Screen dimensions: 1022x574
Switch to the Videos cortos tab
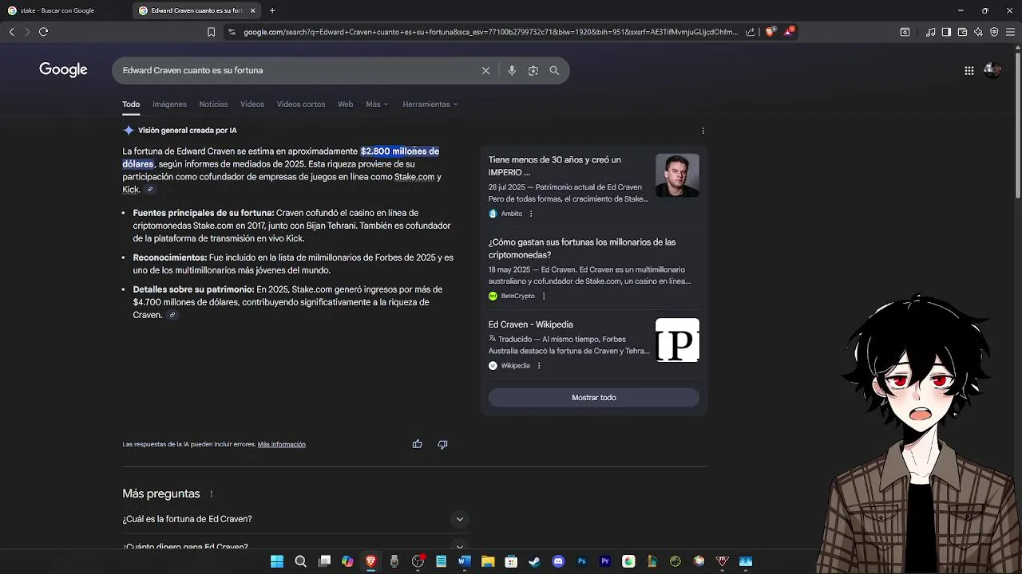pyautogui.click(x=301, y=104)
